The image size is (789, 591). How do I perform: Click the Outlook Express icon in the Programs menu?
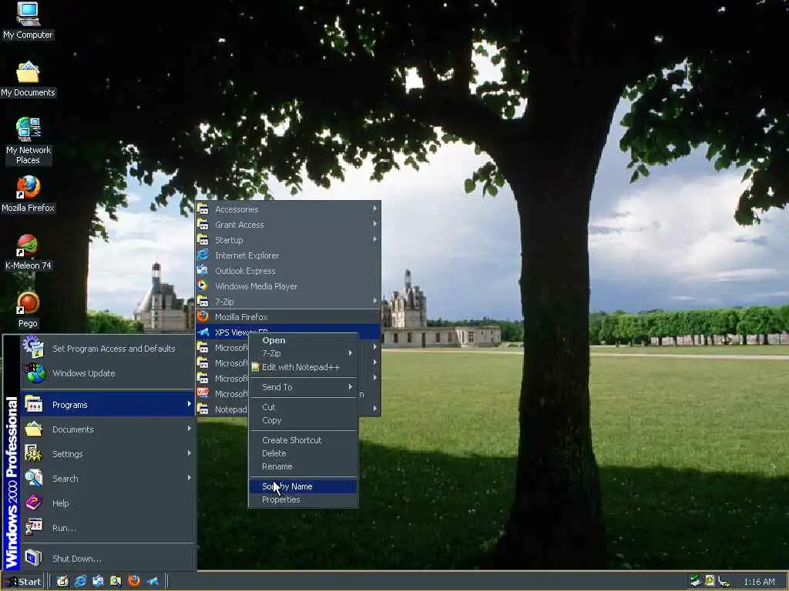[x=203, y=270]
